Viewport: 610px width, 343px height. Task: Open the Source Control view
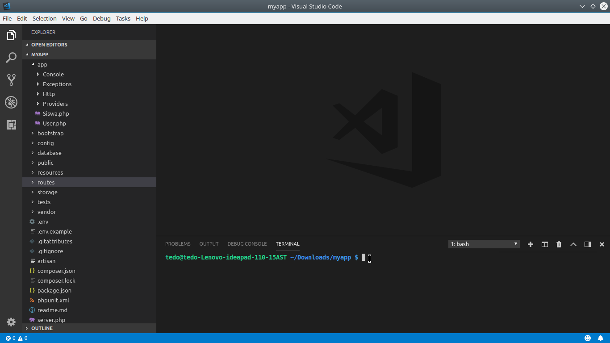[11, 80]
